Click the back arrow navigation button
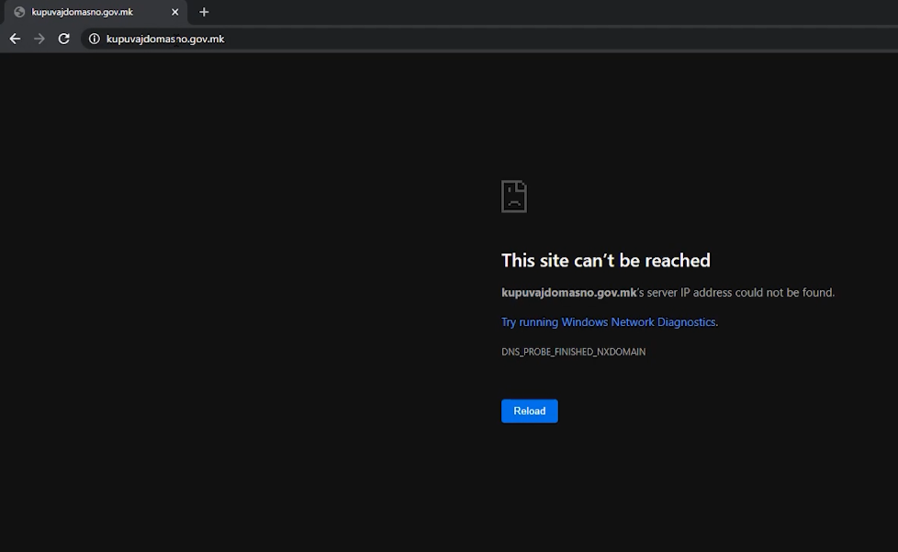898x552 pixels. pos(15,39)
